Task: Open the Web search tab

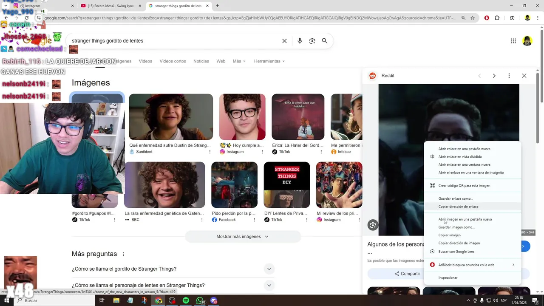Action: [x=221, y=61]
